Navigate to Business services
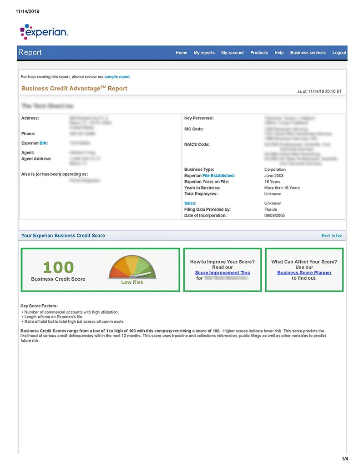Viewport: 364px width, 470px height. [x=308, y=53]
